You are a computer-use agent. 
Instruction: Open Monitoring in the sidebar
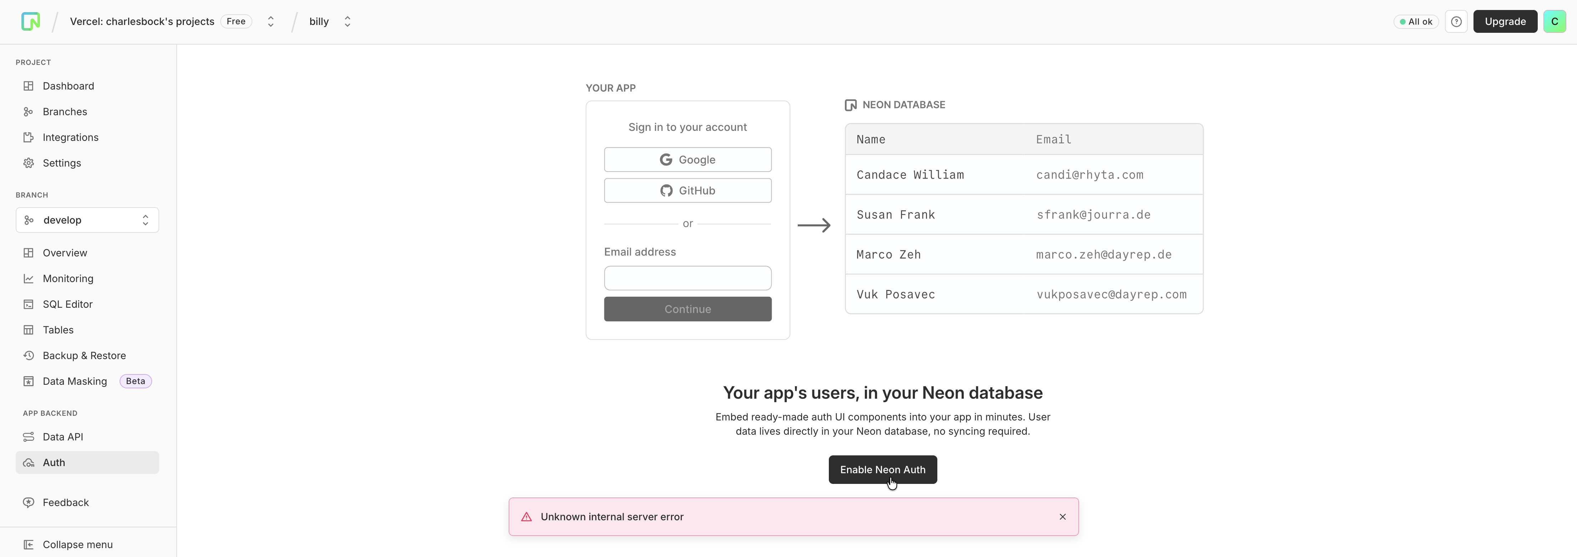pyautogui.click(x=68, y=279)
